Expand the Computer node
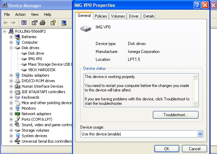217x154 pixels. [11, 43]
